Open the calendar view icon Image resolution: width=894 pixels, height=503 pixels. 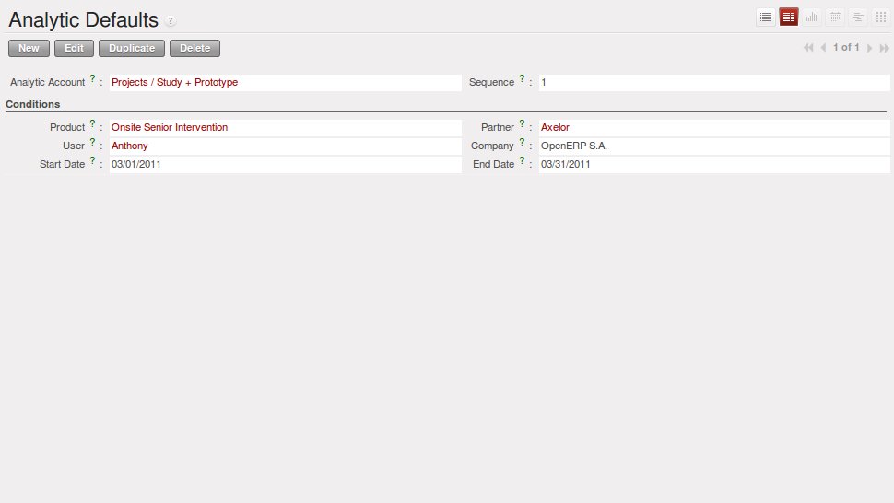[x=834, y=17]
